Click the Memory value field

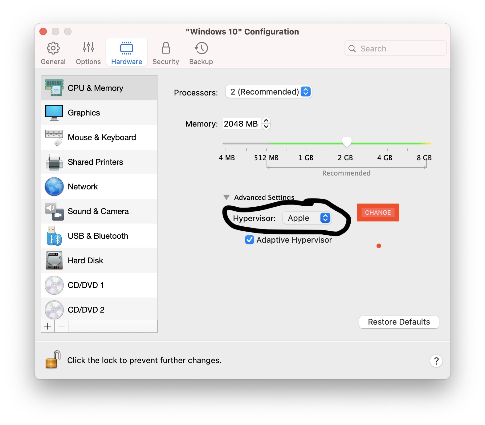242,124
